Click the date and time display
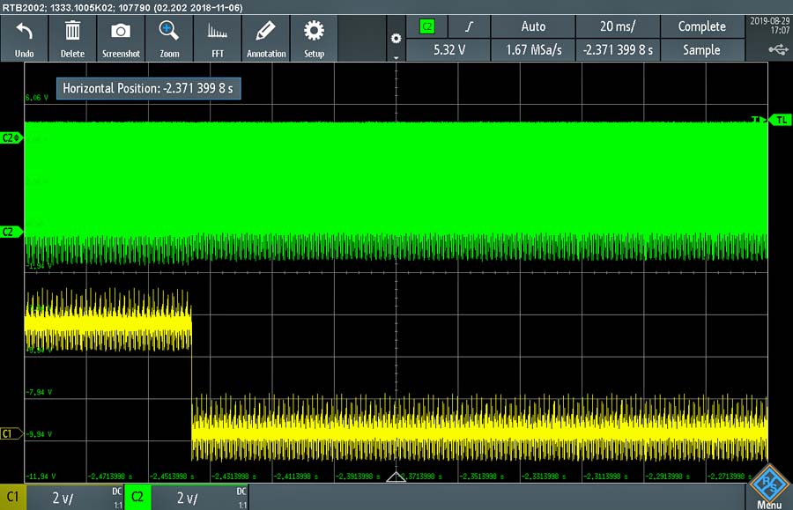The width and height of the screenshot is (793, 510). tap(770, 26)
